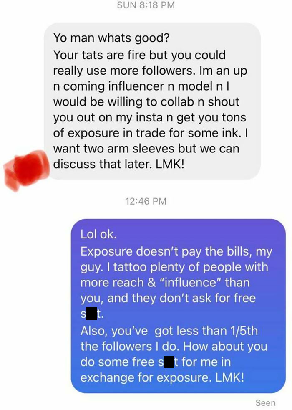292x410 pixels.
Task: Tap the black censor box before 'for me in'
Action: 169,362
